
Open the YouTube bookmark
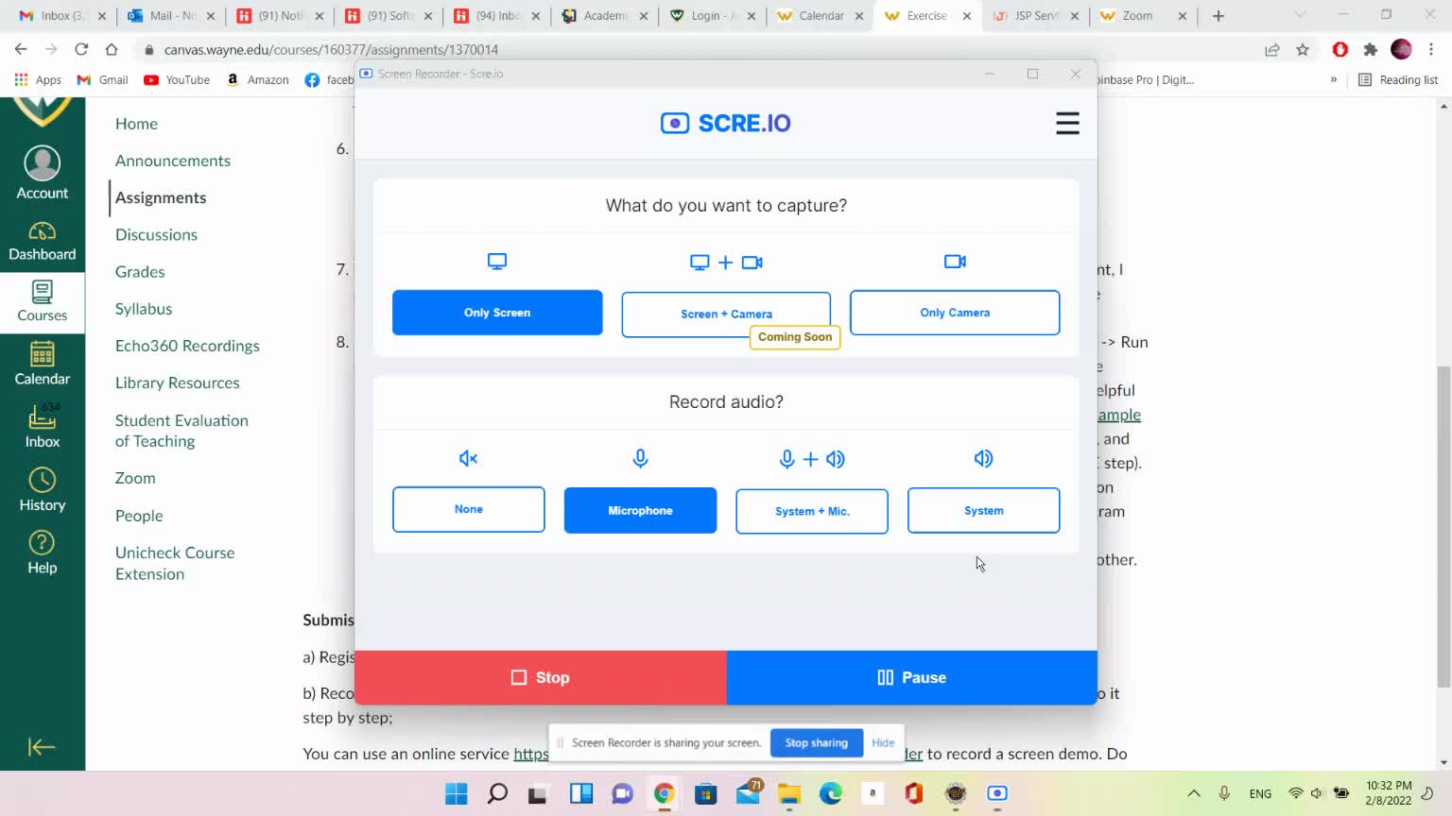coord(177,80)
